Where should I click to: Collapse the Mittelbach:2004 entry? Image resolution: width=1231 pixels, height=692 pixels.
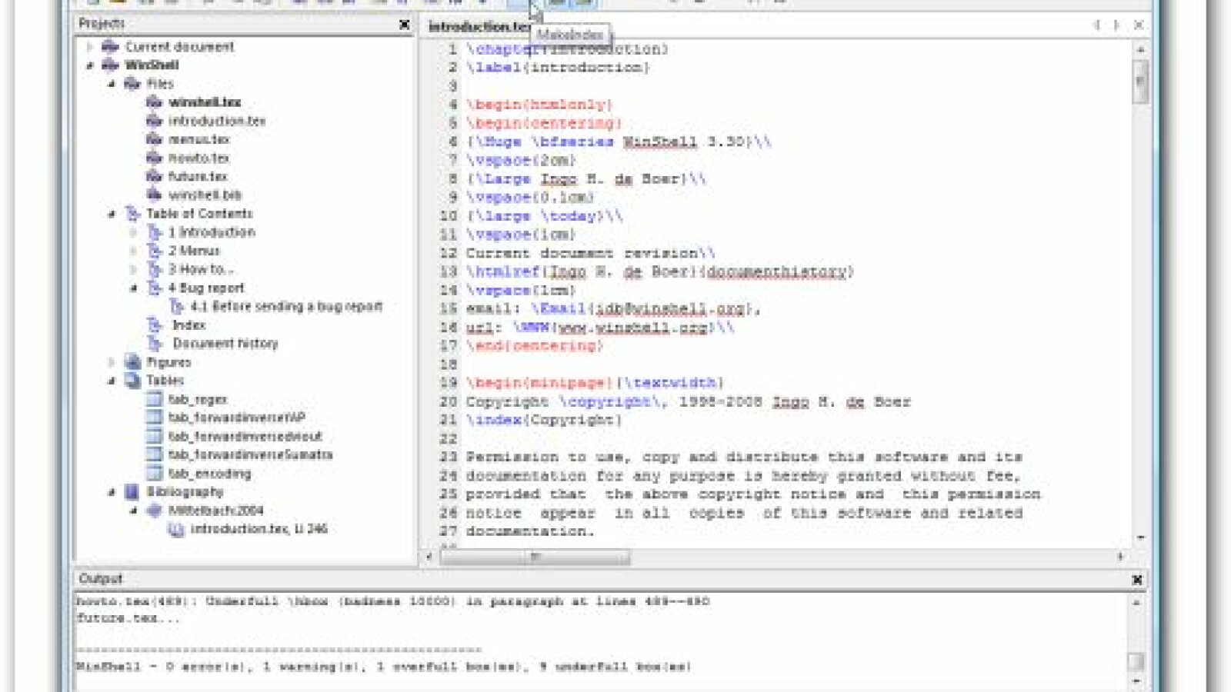click(133, 511)
